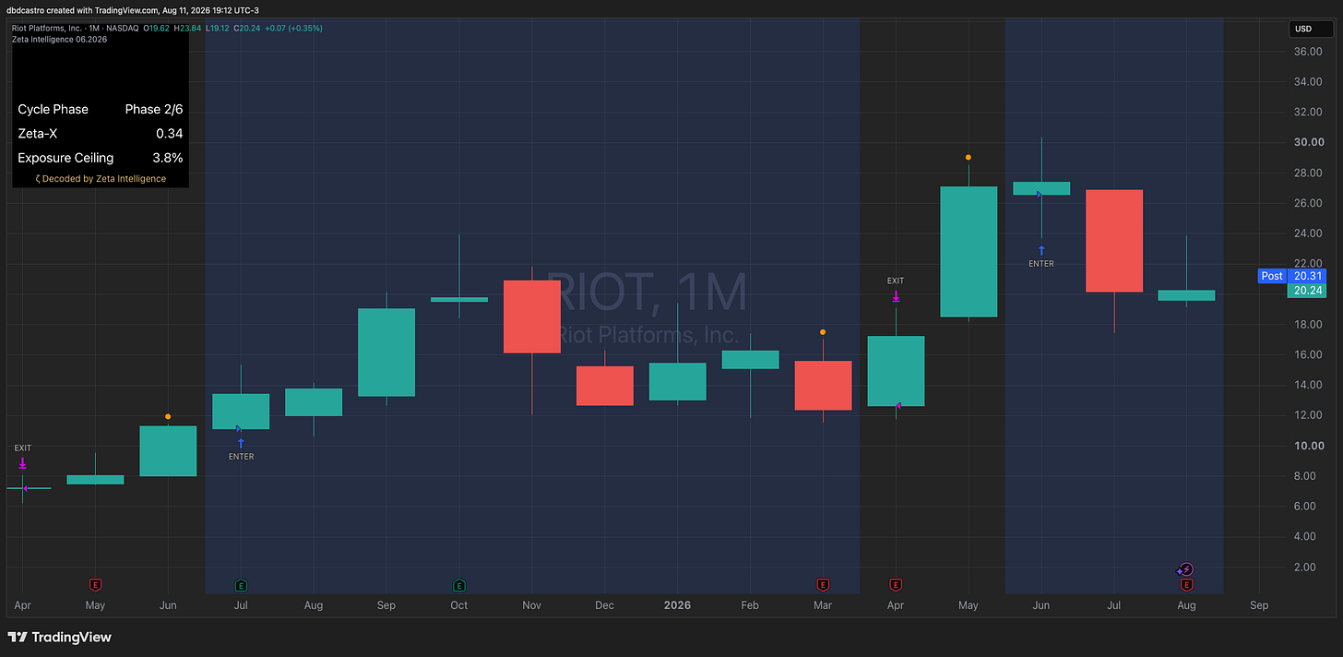Click the red March 2026 candle body

tap(823, 386)
